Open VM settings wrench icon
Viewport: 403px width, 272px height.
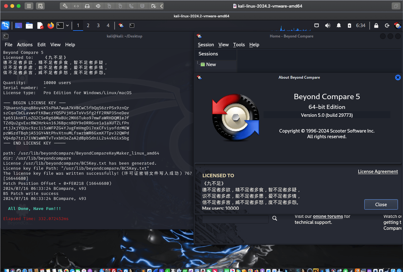click(65, 6)
